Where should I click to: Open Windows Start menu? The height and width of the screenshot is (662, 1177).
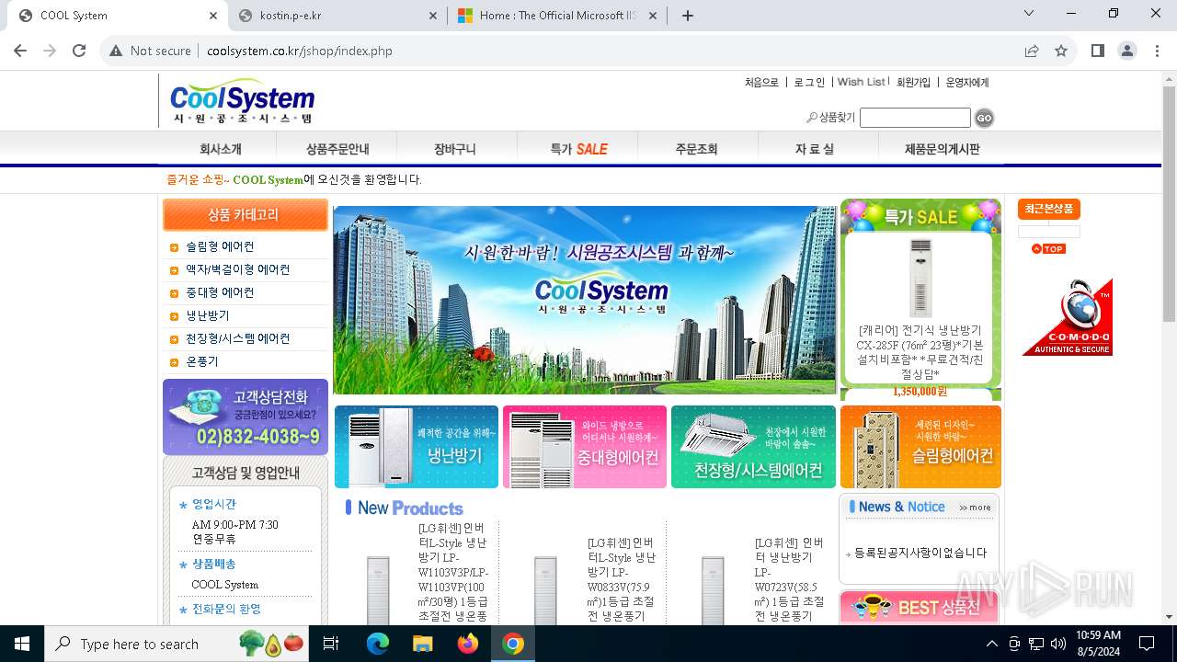pos(21,644)
